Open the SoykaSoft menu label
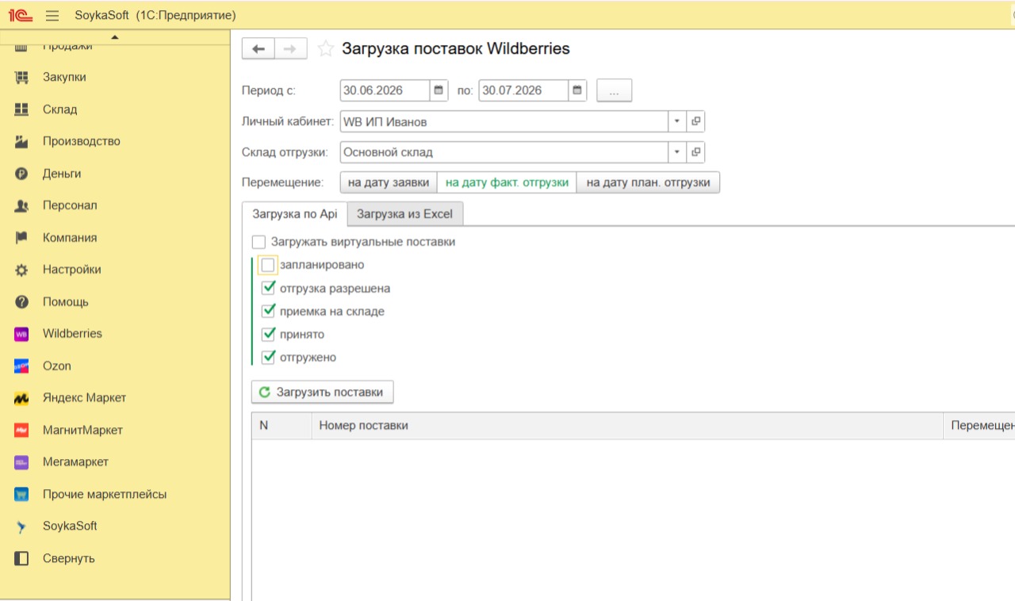 coord(70,526)
